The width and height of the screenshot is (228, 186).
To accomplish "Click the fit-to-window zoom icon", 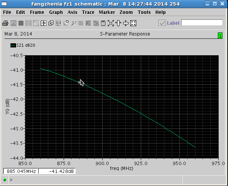I will [133, 23].
